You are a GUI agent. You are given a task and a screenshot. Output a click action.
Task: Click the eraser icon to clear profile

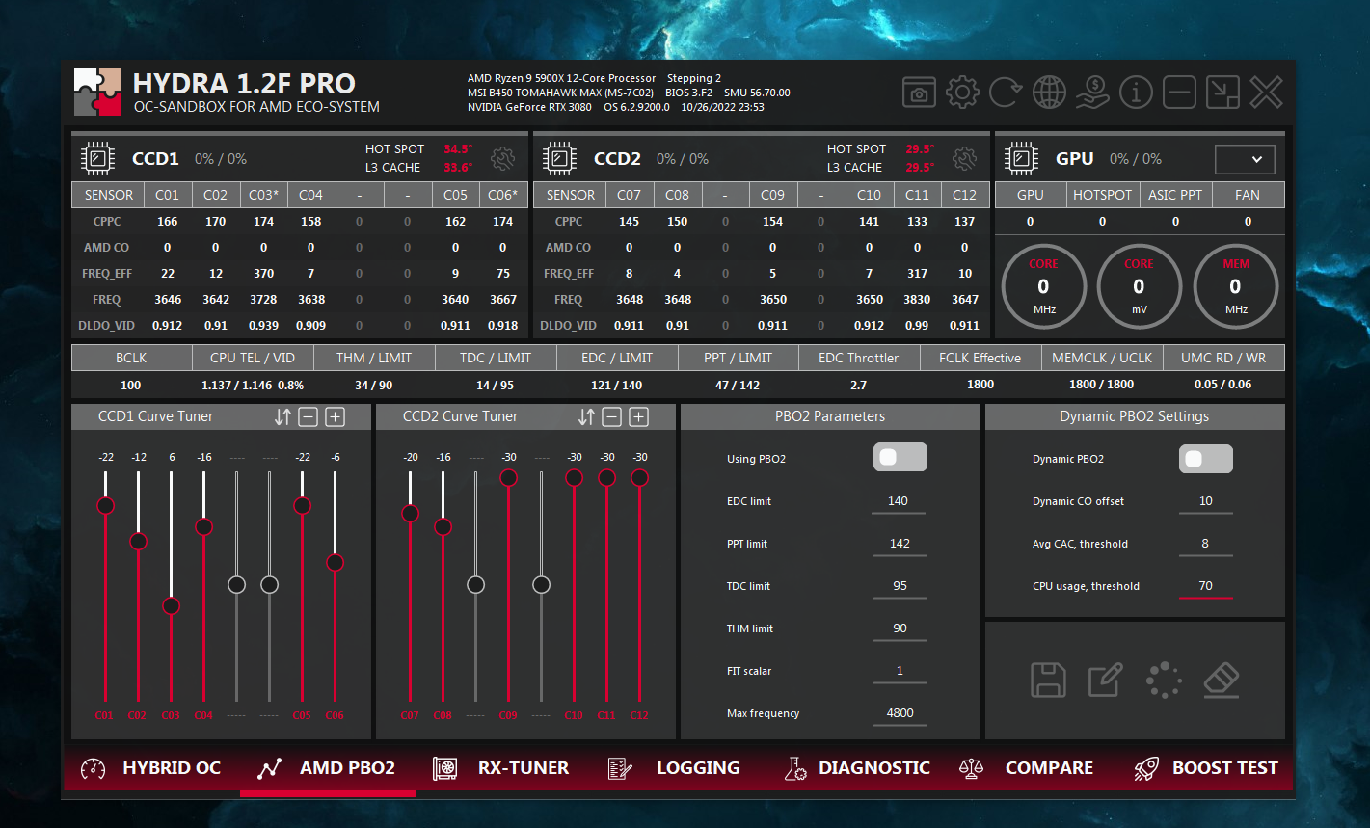(1221, 680)
